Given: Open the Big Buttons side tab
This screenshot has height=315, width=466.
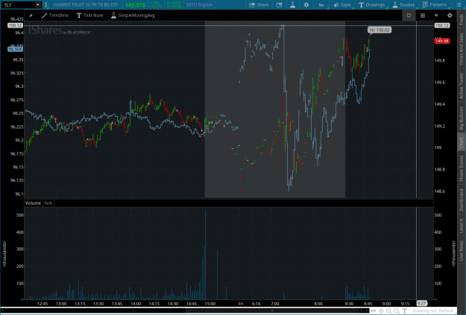Looking at the screenshot, I should pyautogui.click(x=461, y=118).
